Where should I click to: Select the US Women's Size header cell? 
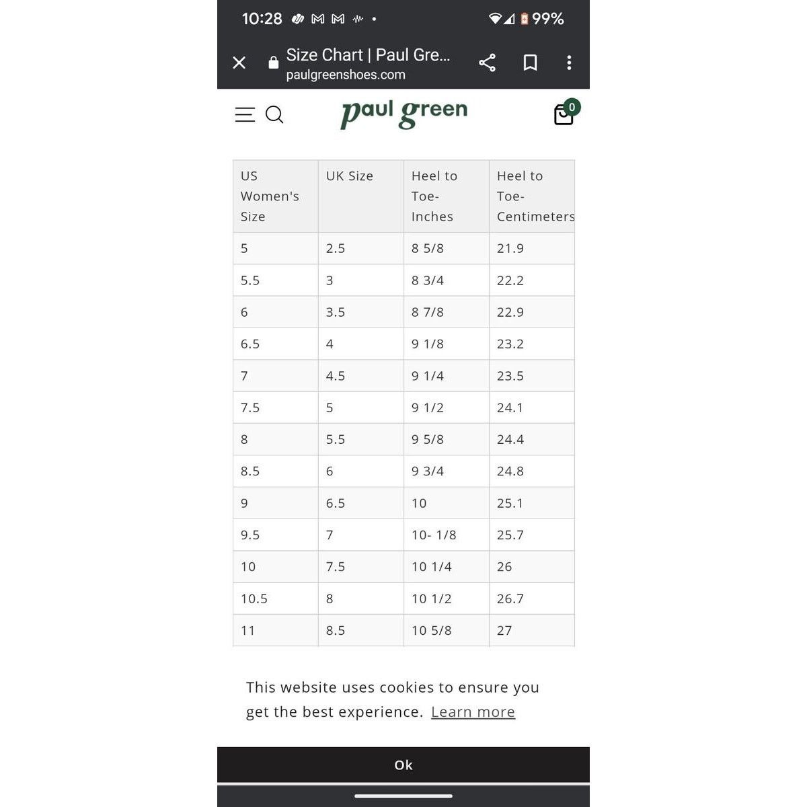[276, 196]
